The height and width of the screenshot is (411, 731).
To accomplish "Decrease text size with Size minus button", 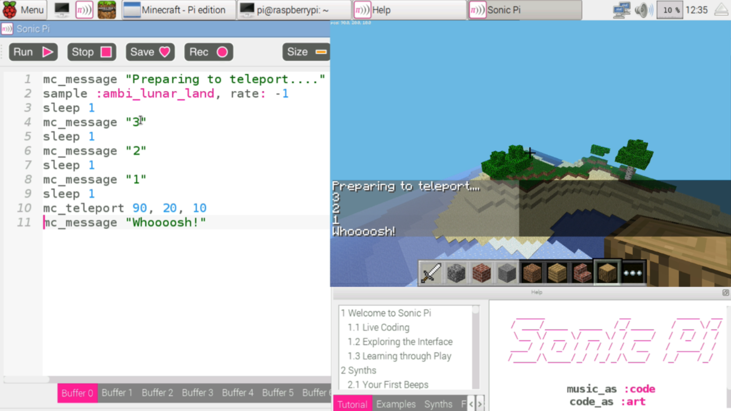I will 307,52.
